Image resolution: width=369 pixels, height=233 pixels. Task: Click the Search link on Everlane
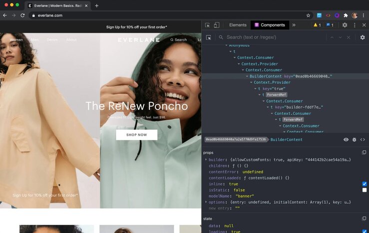click(179, 40)
